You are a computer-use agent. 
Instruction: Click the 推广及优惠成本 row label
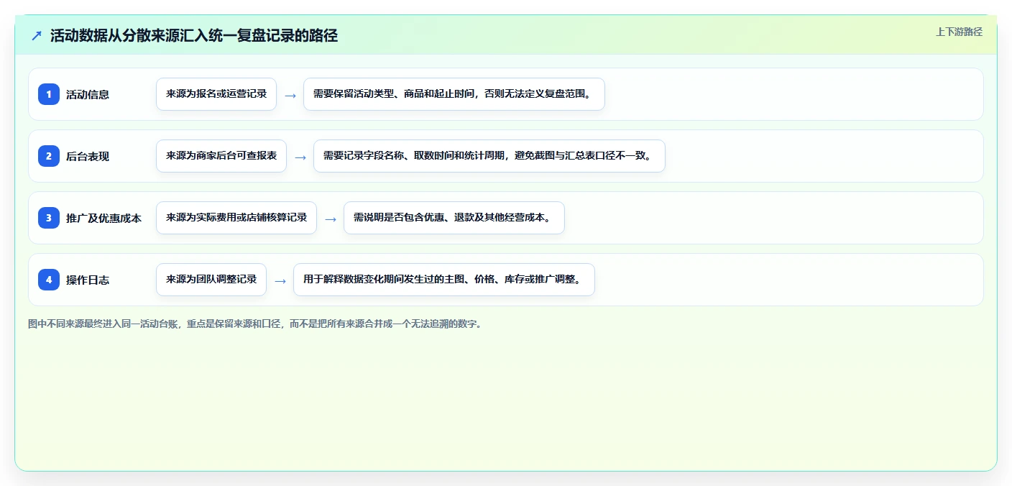click(103, 218)
